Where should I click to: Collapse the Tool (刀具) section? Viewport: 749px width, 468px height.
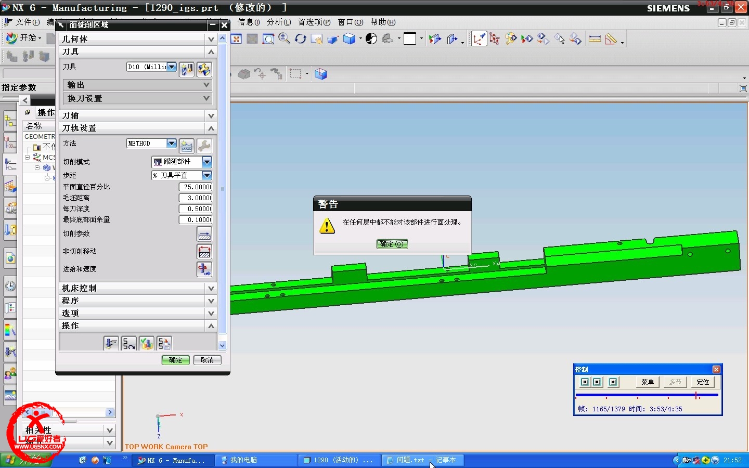pyautogui.click(x=211, y=51)
